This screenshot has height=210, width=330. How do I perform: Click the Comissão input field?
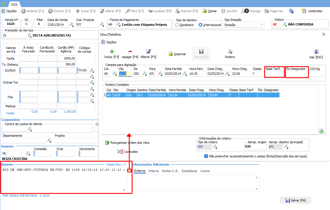(42, 153)
